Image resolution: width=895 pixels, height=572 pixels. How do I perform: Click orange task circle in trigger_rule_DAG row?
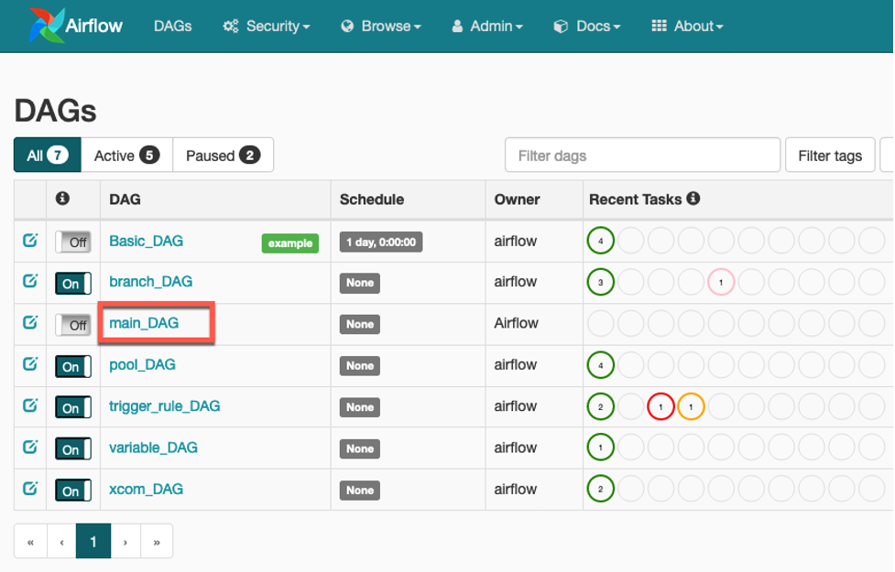click(691, 406)
